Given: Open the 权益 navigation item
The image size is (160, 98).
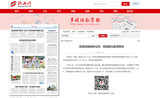Looking at the screenshot, I should tap(73, 11).
